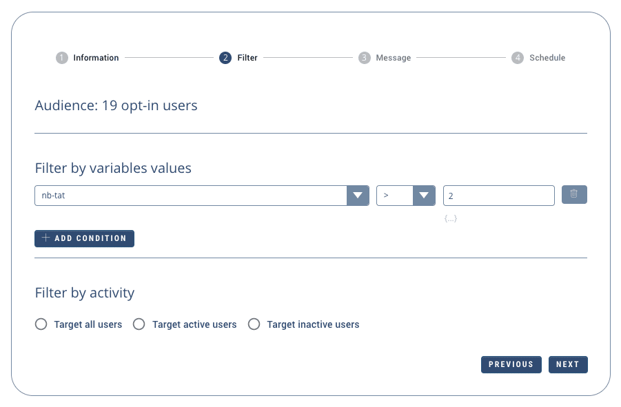Click the Next button

tap(567, 364)
